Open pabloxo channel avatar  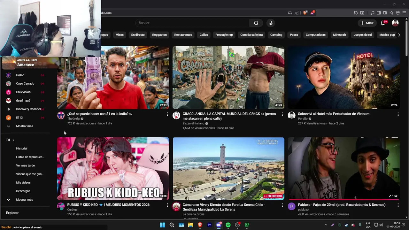[291, 206]
